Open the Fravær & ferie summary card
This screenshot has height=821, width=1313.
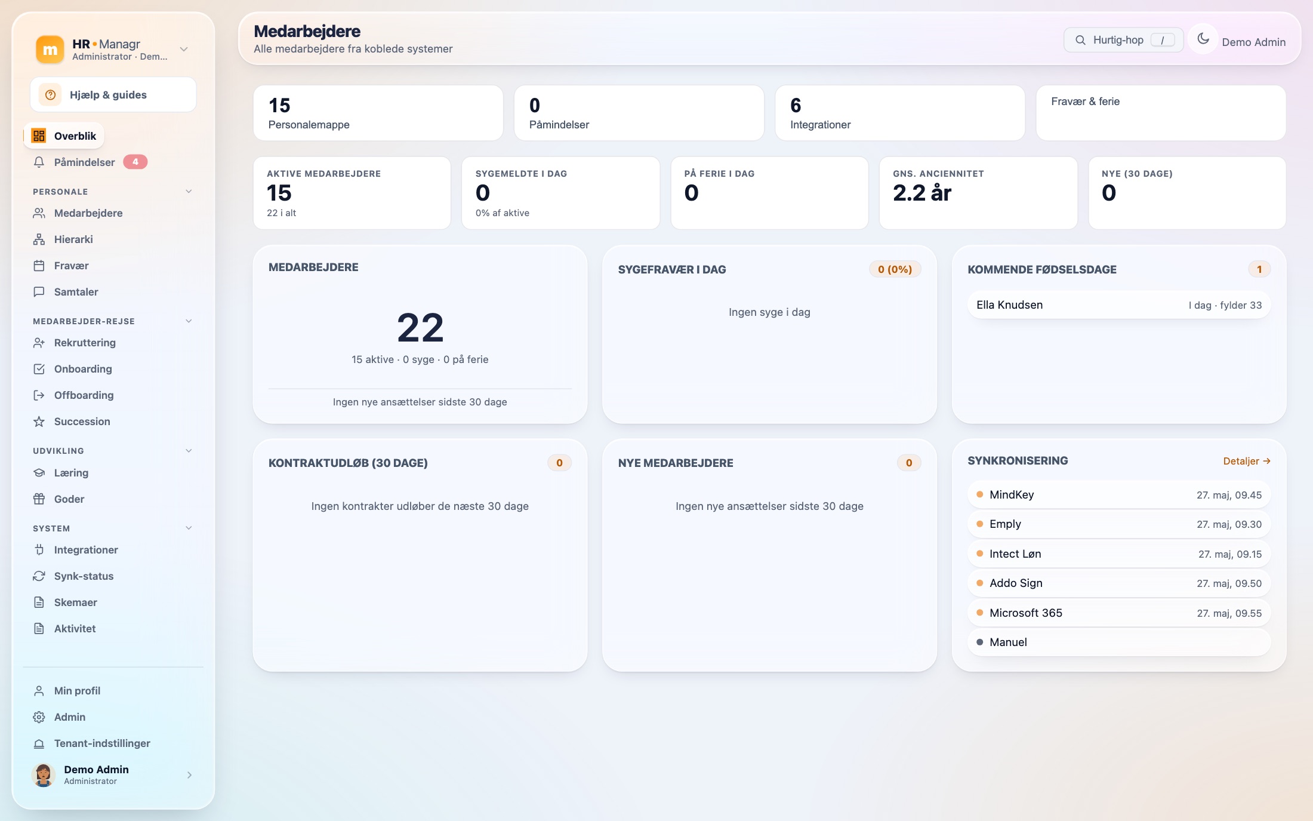click(x=1161, y=113)
